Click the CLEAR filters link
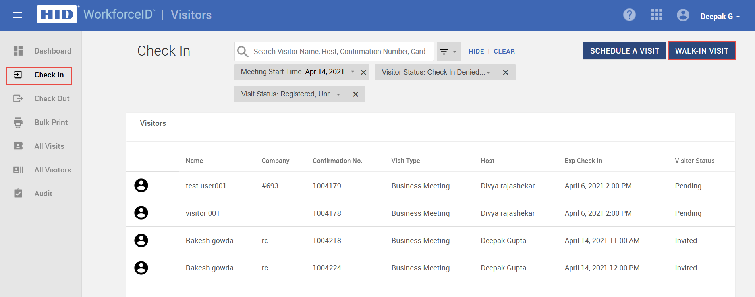This screenshot has width=755, height=297. click(504, 52)
